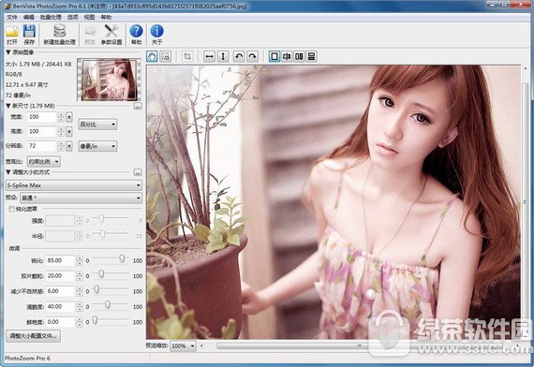Open preferences via the tools icon
The width and height of the screenshot is (534, 367).
pos(111,34)
